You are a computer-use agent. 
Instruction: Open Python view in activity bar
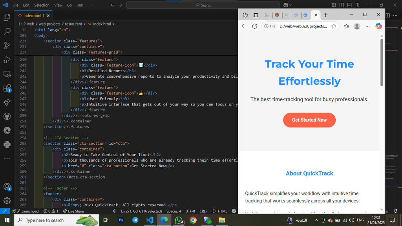point(7,144)
